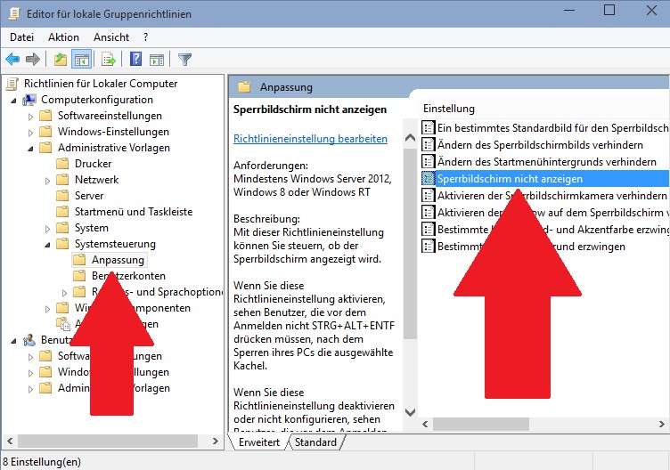
Task: Expand the Softwareeinstellungen node under Computerkonfiguration
Action: [31, 116]
